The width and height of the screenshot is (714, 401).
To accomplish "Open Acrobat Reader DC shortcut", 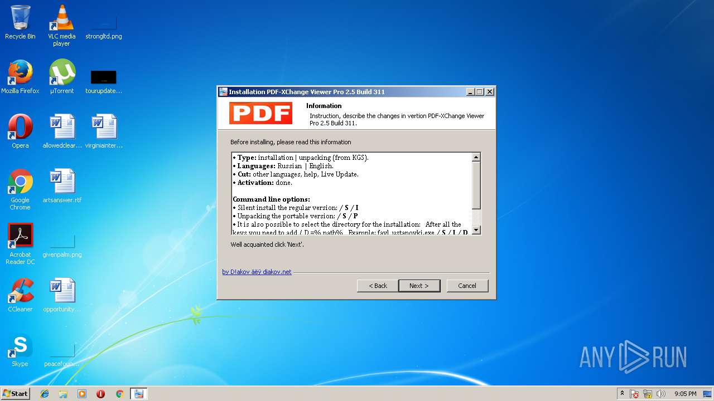I will [20, 244].
